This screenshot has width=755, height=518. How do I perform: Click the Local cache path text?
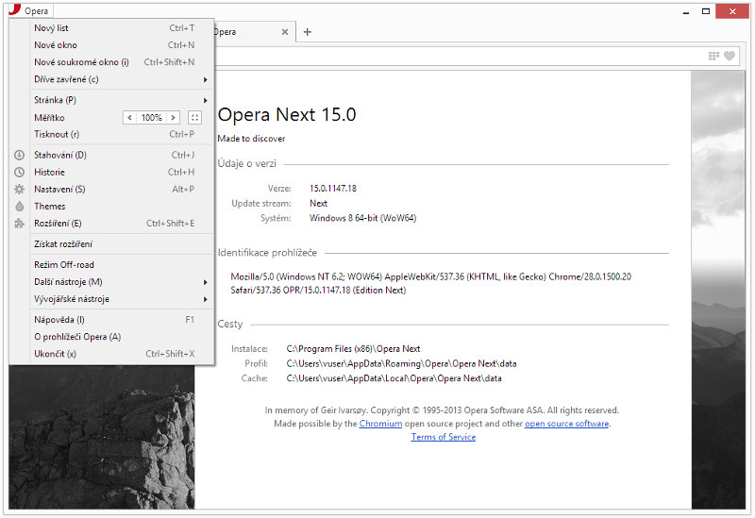click(394, 378)
